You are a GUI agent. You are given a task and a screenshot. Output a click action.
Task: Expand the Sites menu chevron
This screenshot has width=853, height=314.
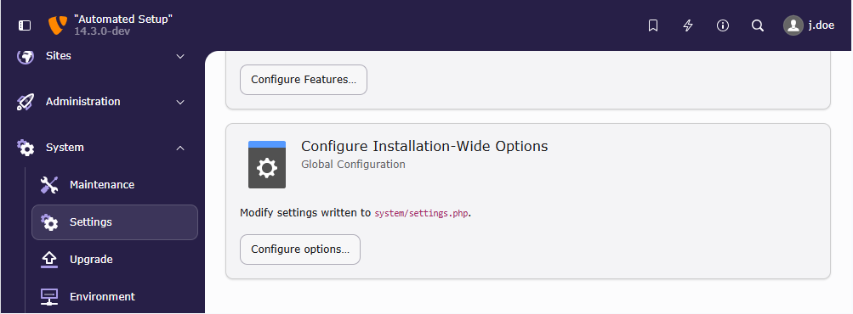[x=180, y=56]
